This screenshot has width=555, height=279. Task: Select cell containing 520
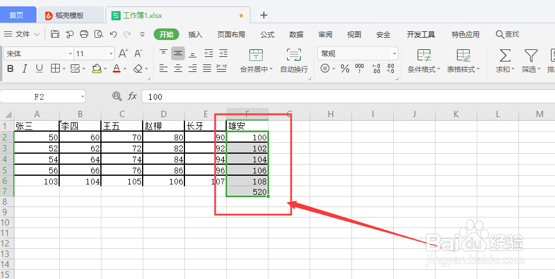(x=248, y=191)
